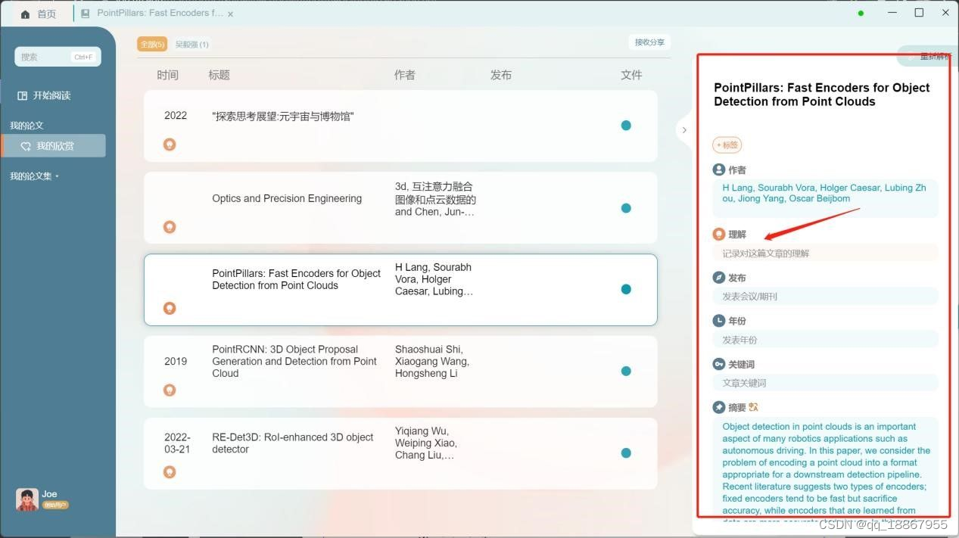959x538 pixels.
Task: Sort by the 时间 column header
Action: [x=167, y=75]
